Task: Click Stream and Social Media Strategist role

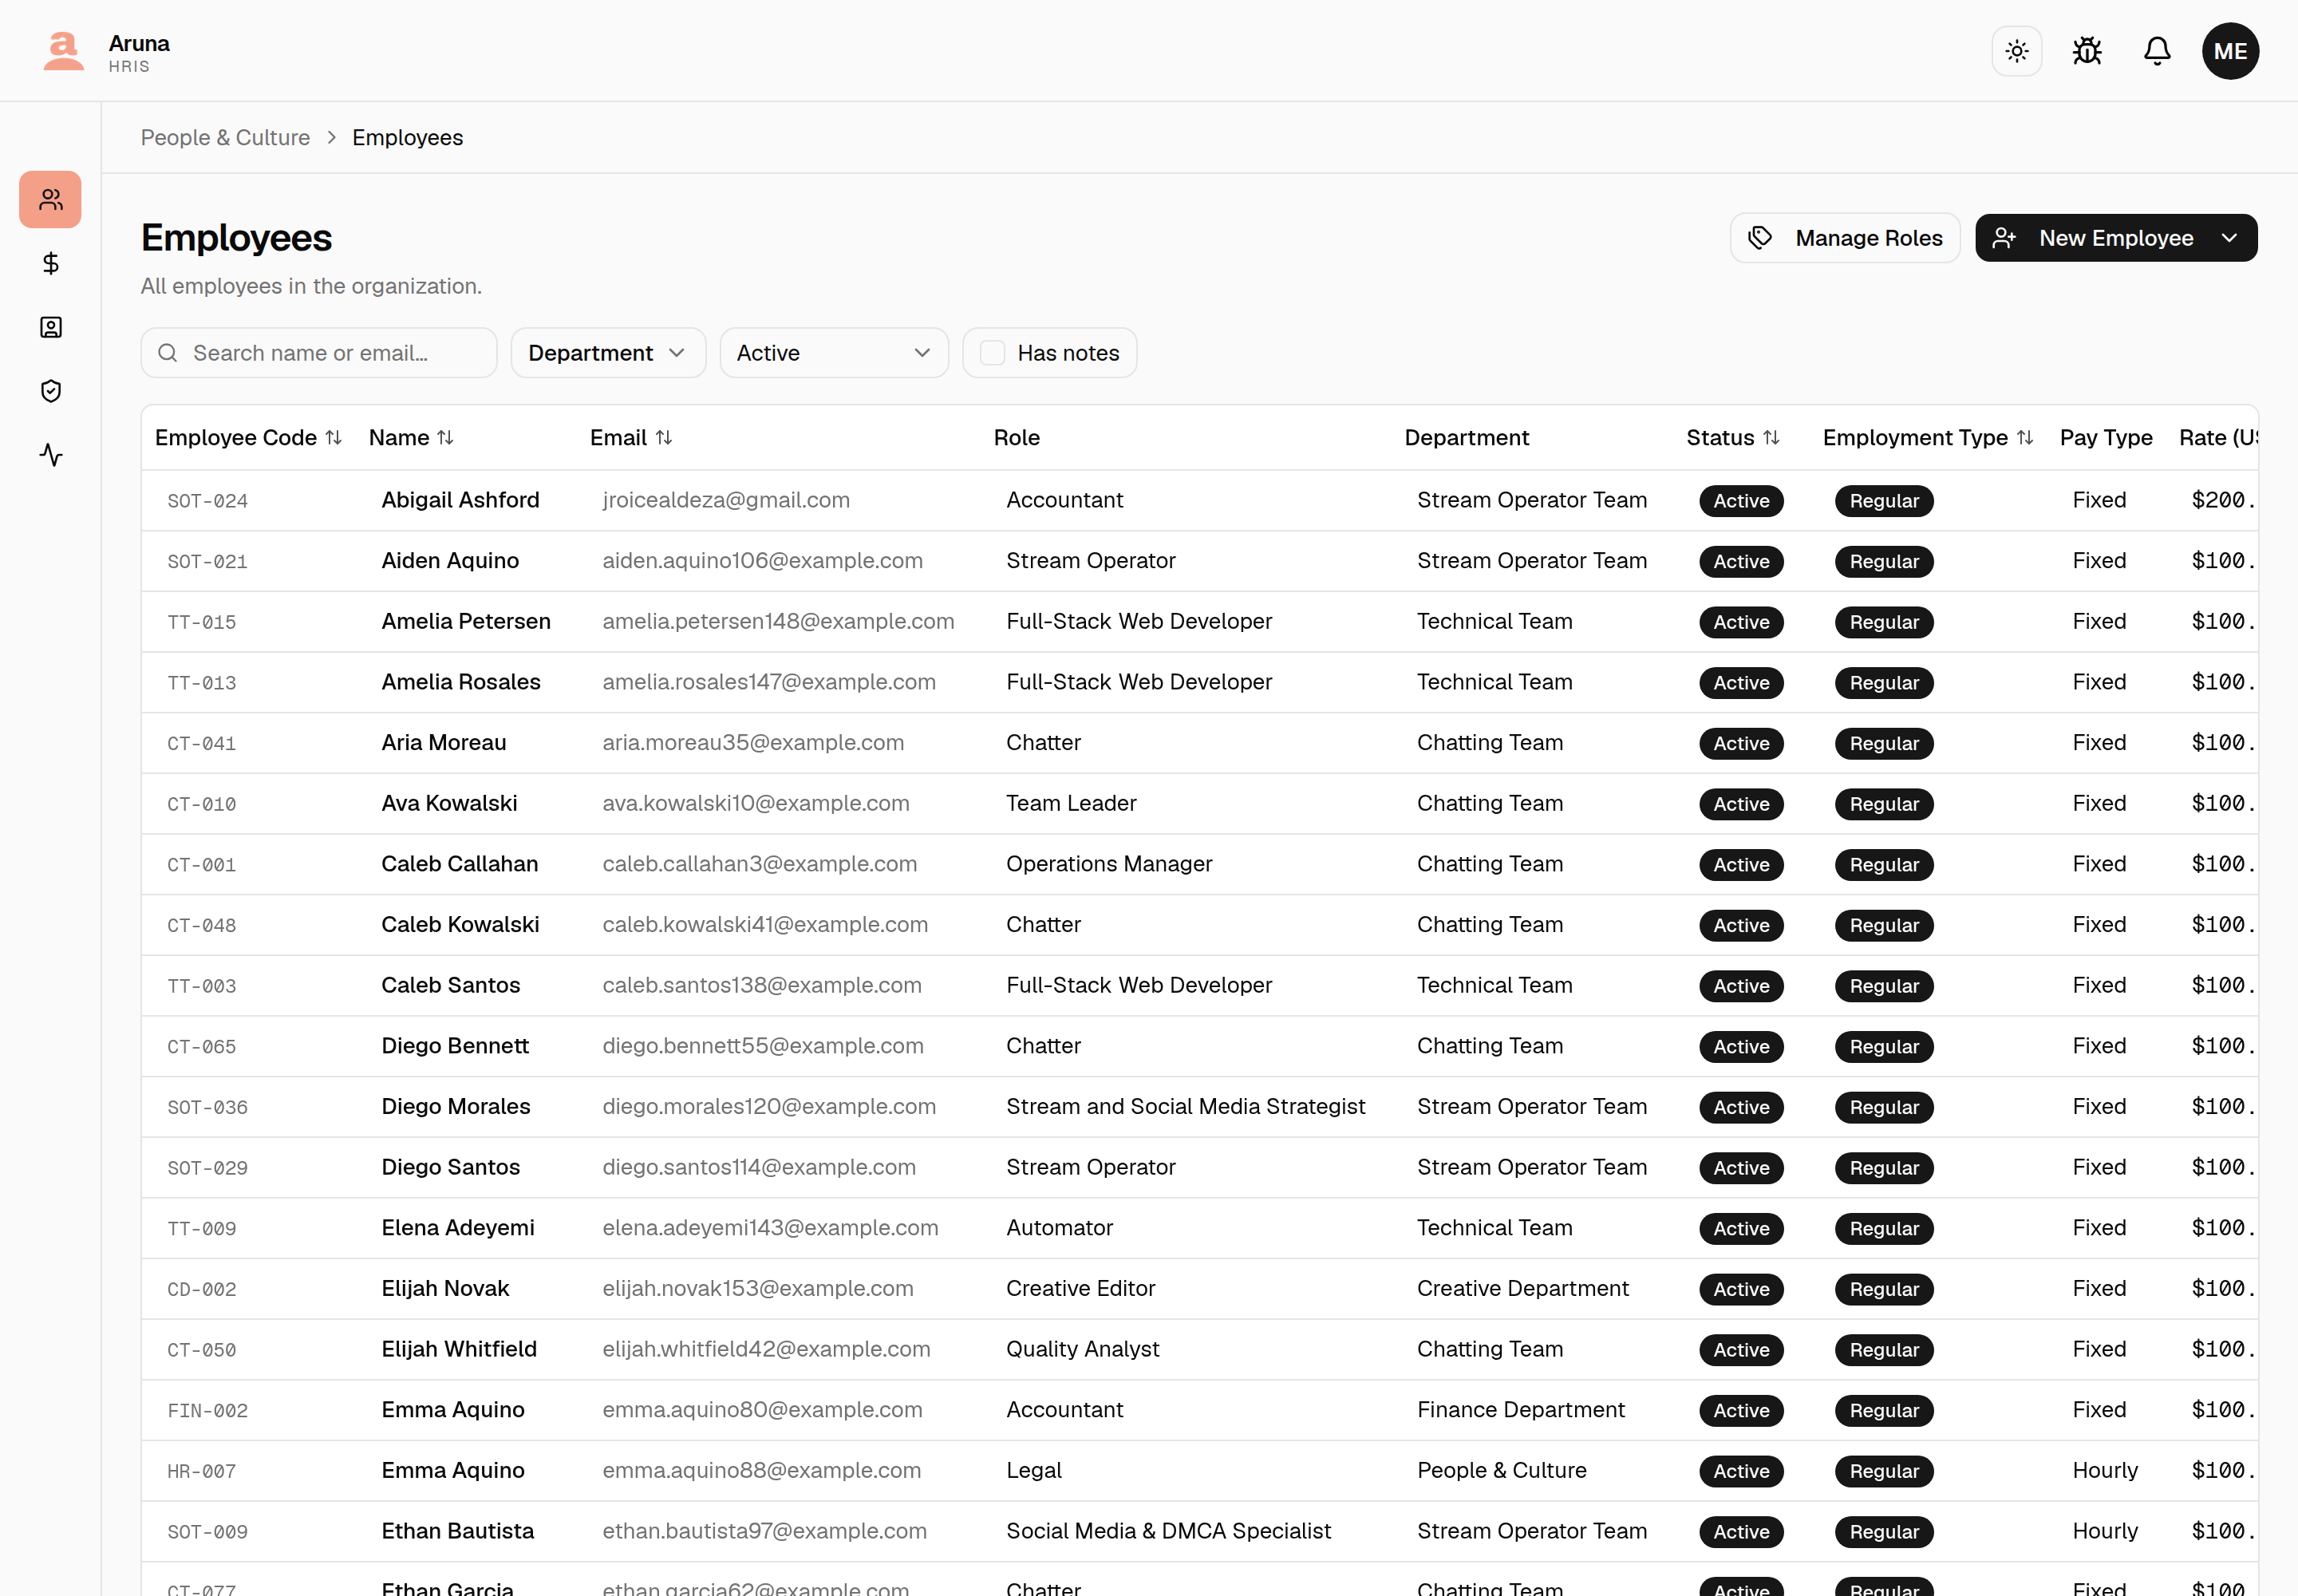Action: pos(1186,1107)
